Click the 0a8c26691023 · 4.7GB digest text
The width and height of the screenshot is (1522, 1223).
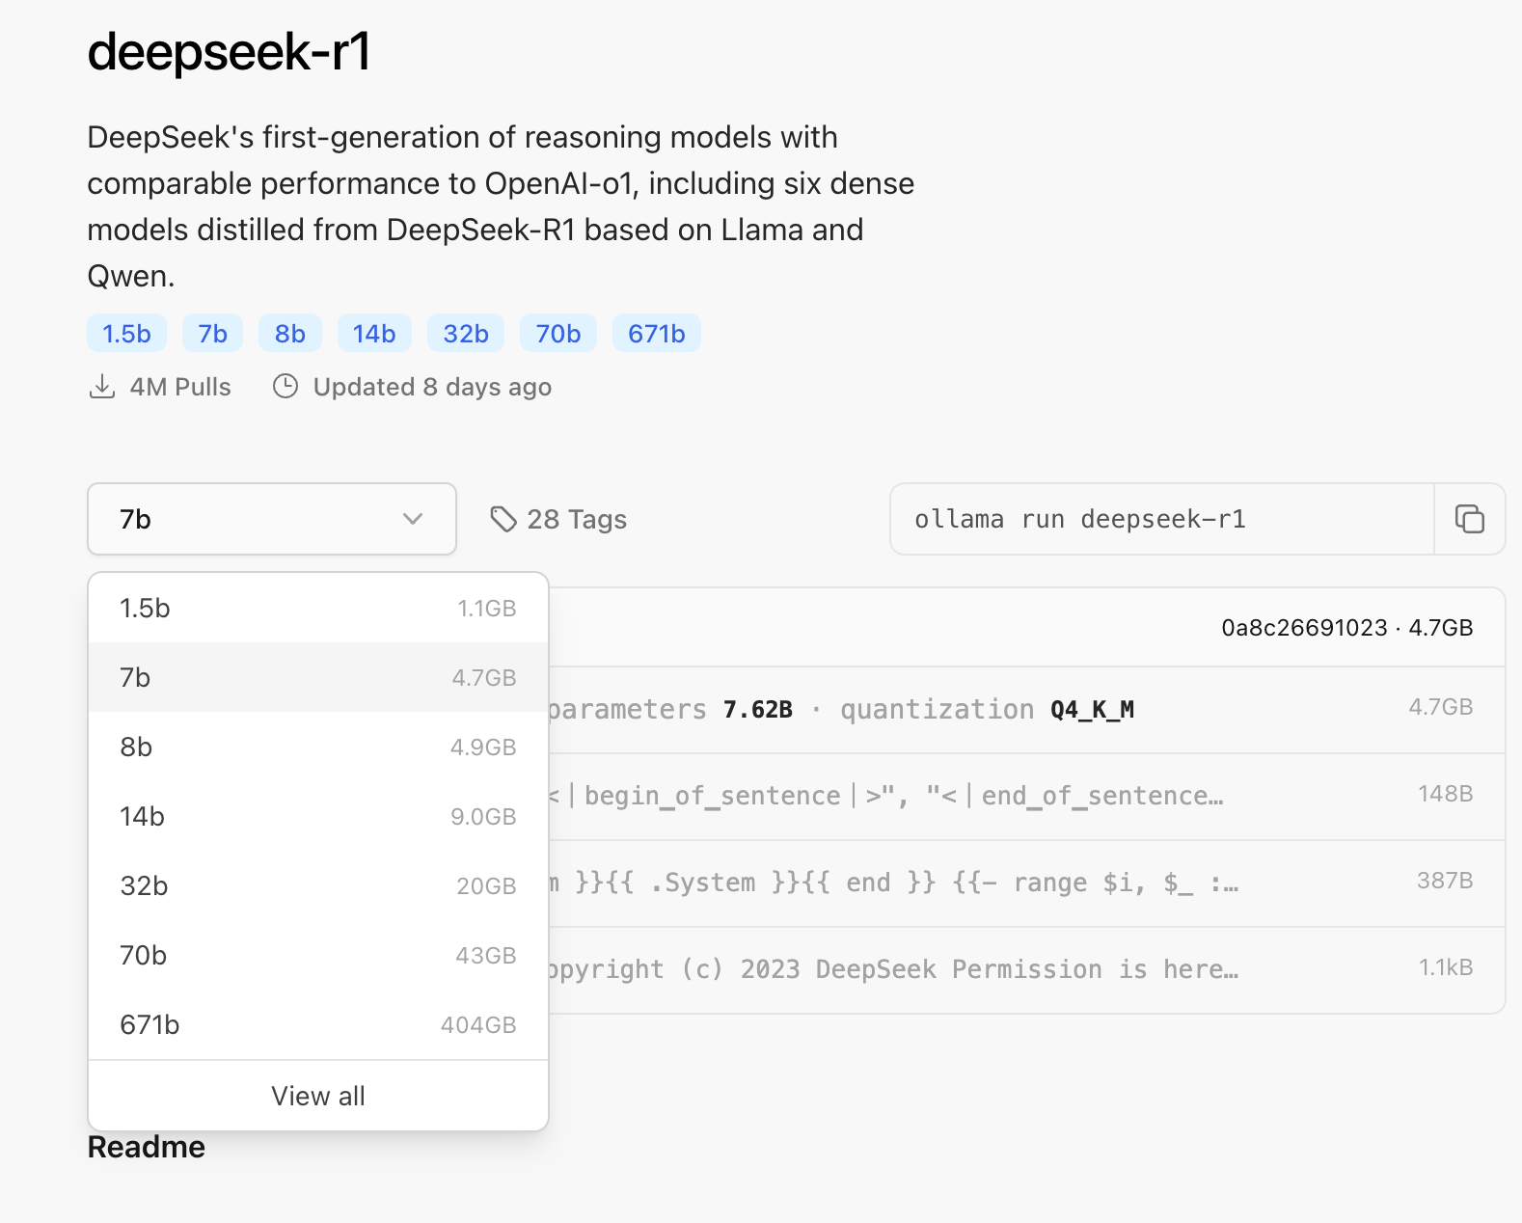click(1347, 628)
